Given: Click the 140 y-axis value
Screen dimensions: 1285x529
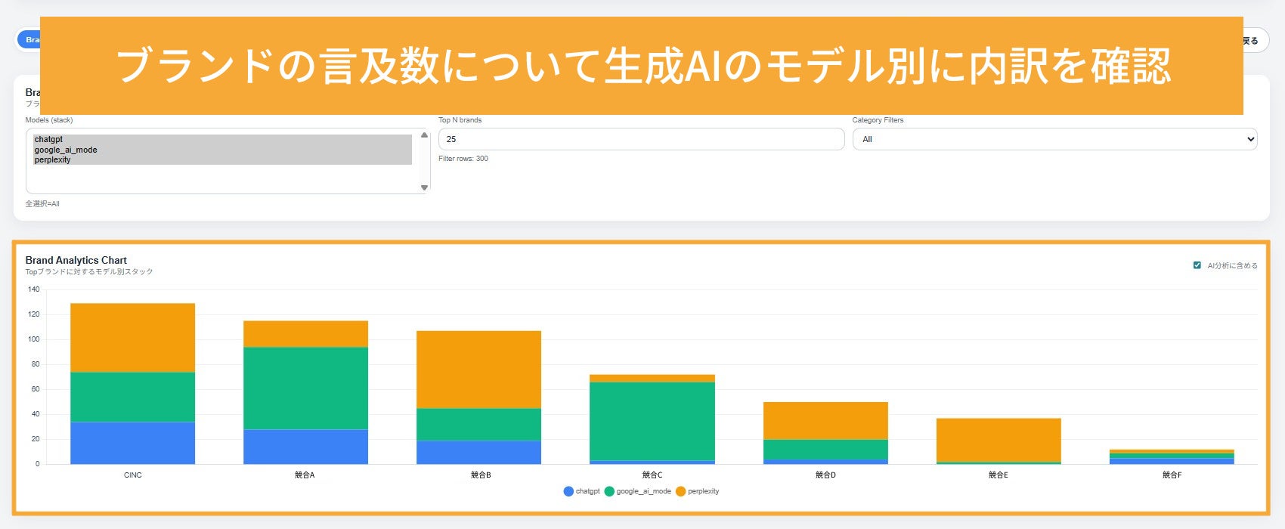Looking at the screenshot, I should 33,289.
